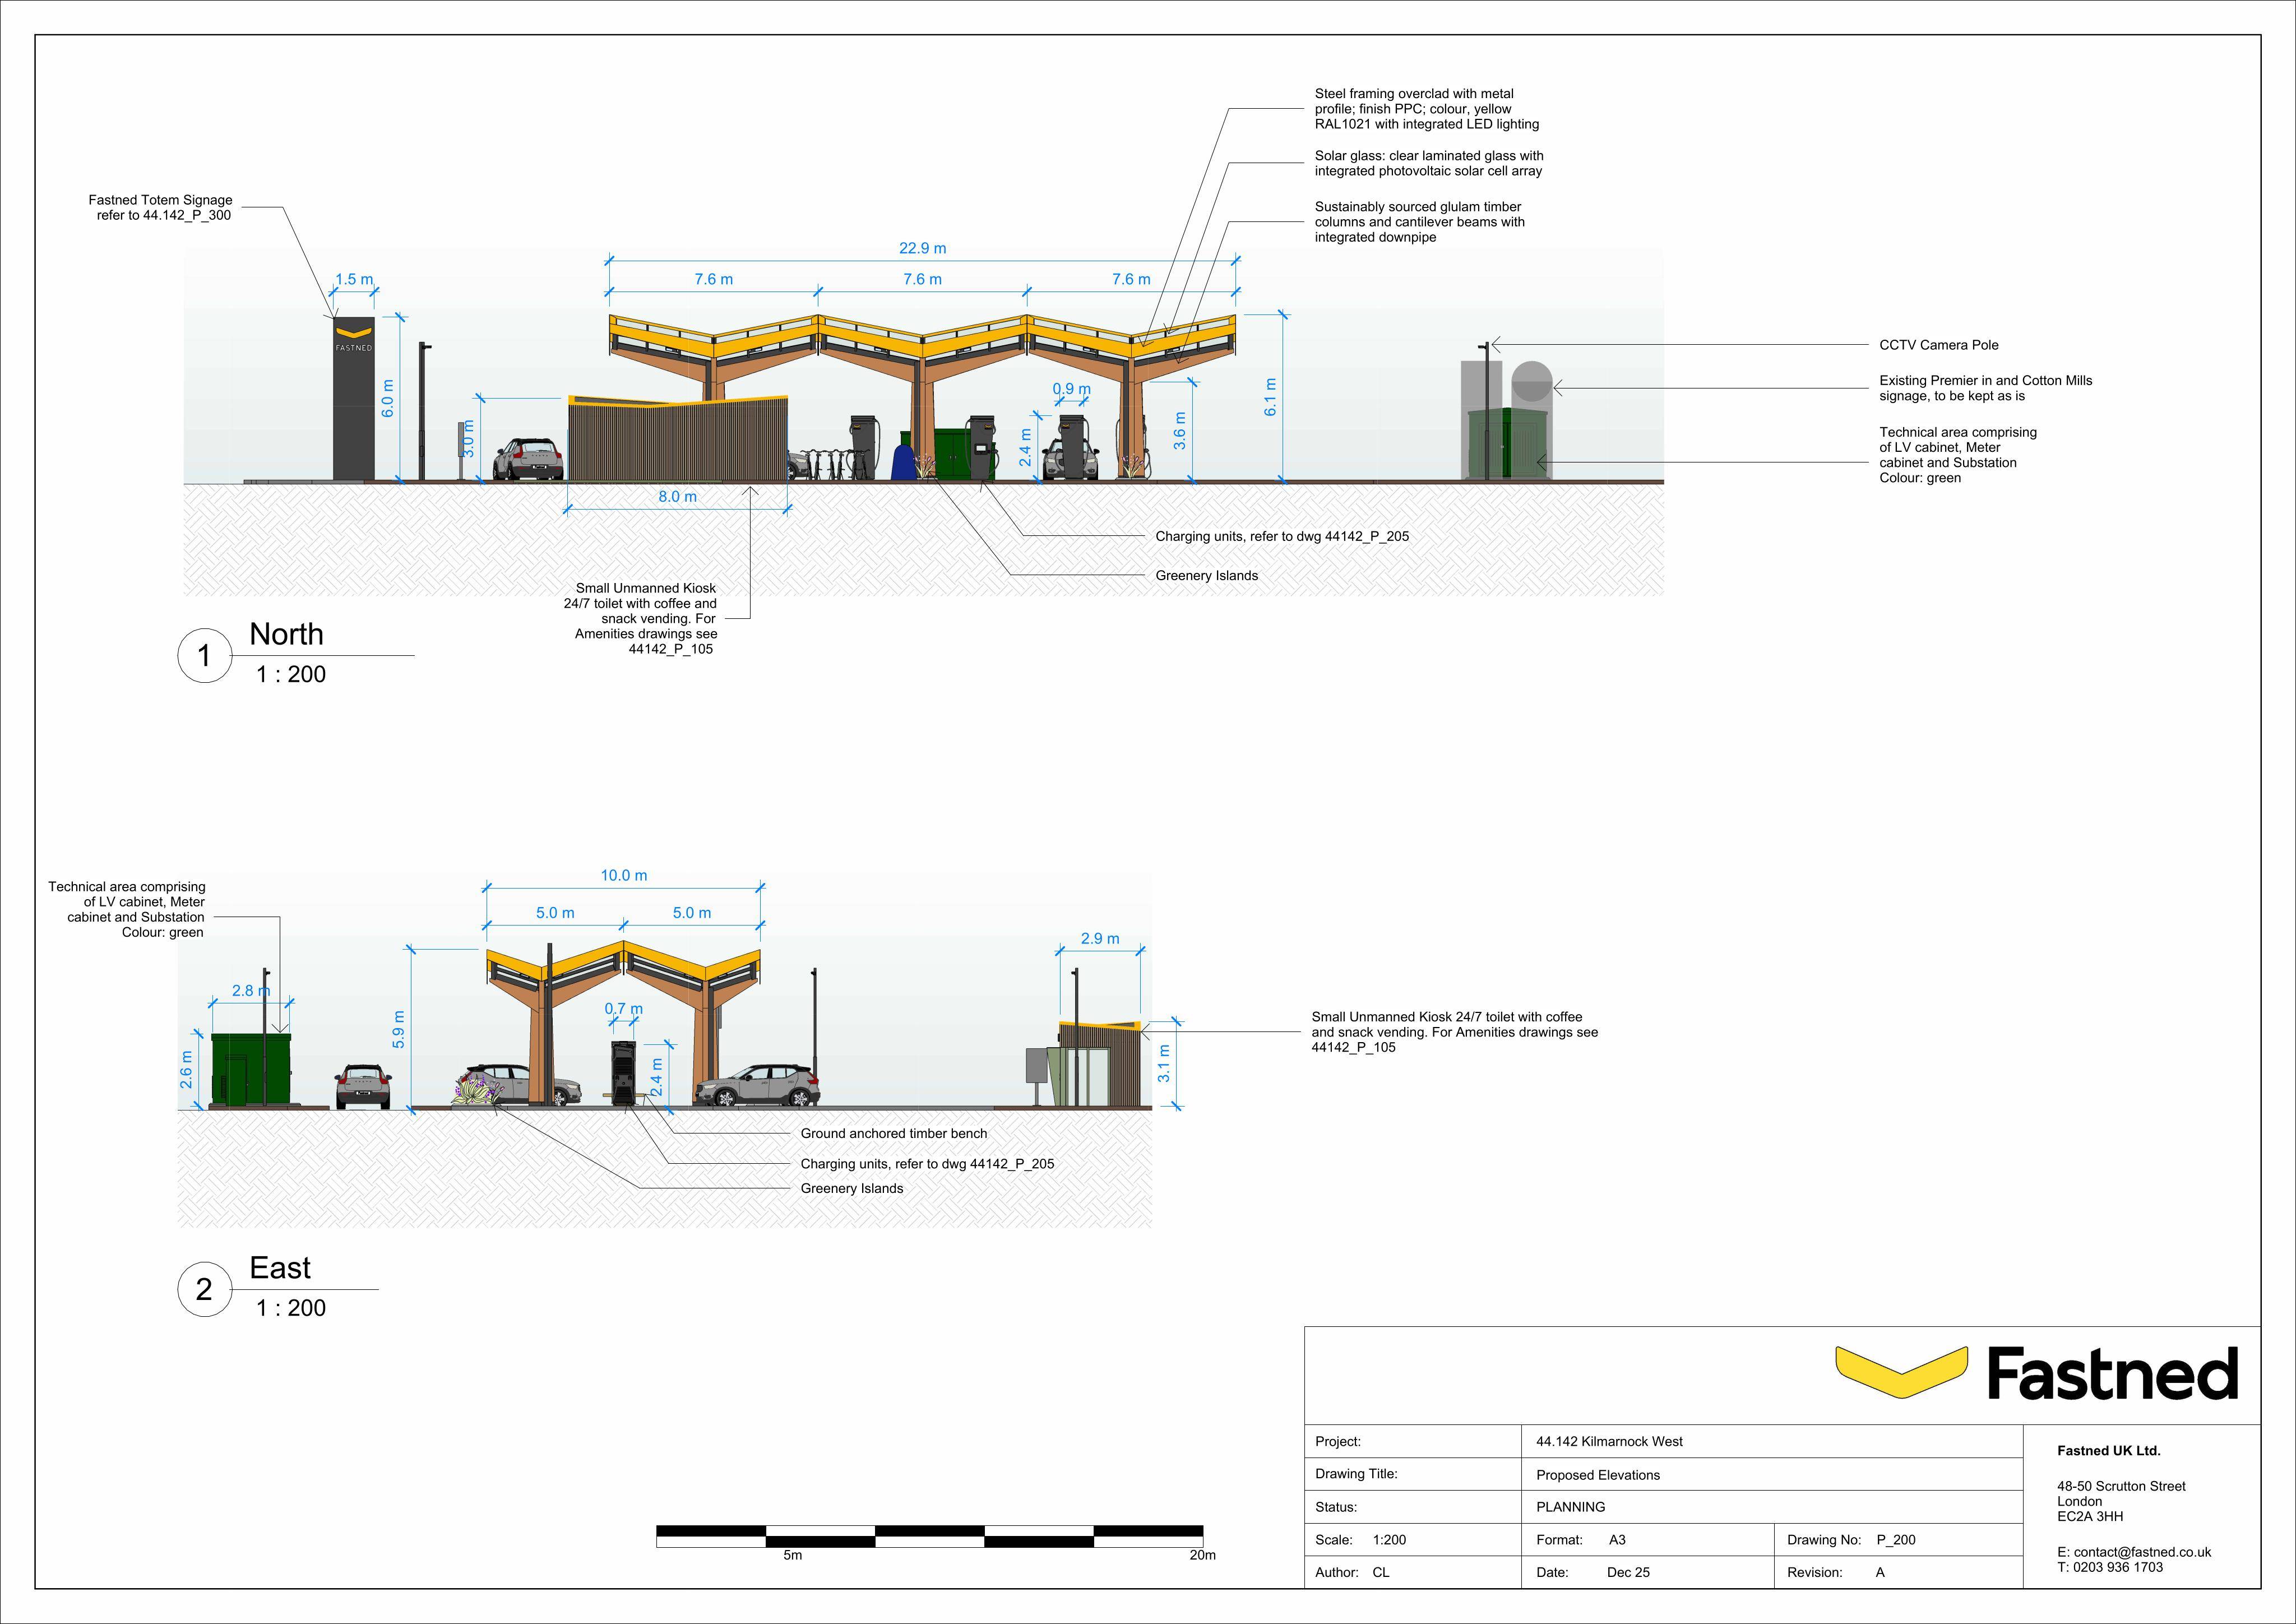Image resolution: width=2296 pixels, height=1624 pixels.
Task: Click the '22.9 m' overall canopy dimension
Action: click(x=922, y=248)
